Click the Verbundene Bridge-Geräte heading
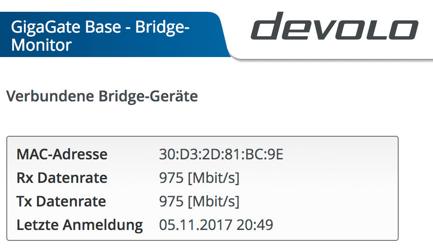The width and height of the screenshot is (433, 249). point(102,96)
